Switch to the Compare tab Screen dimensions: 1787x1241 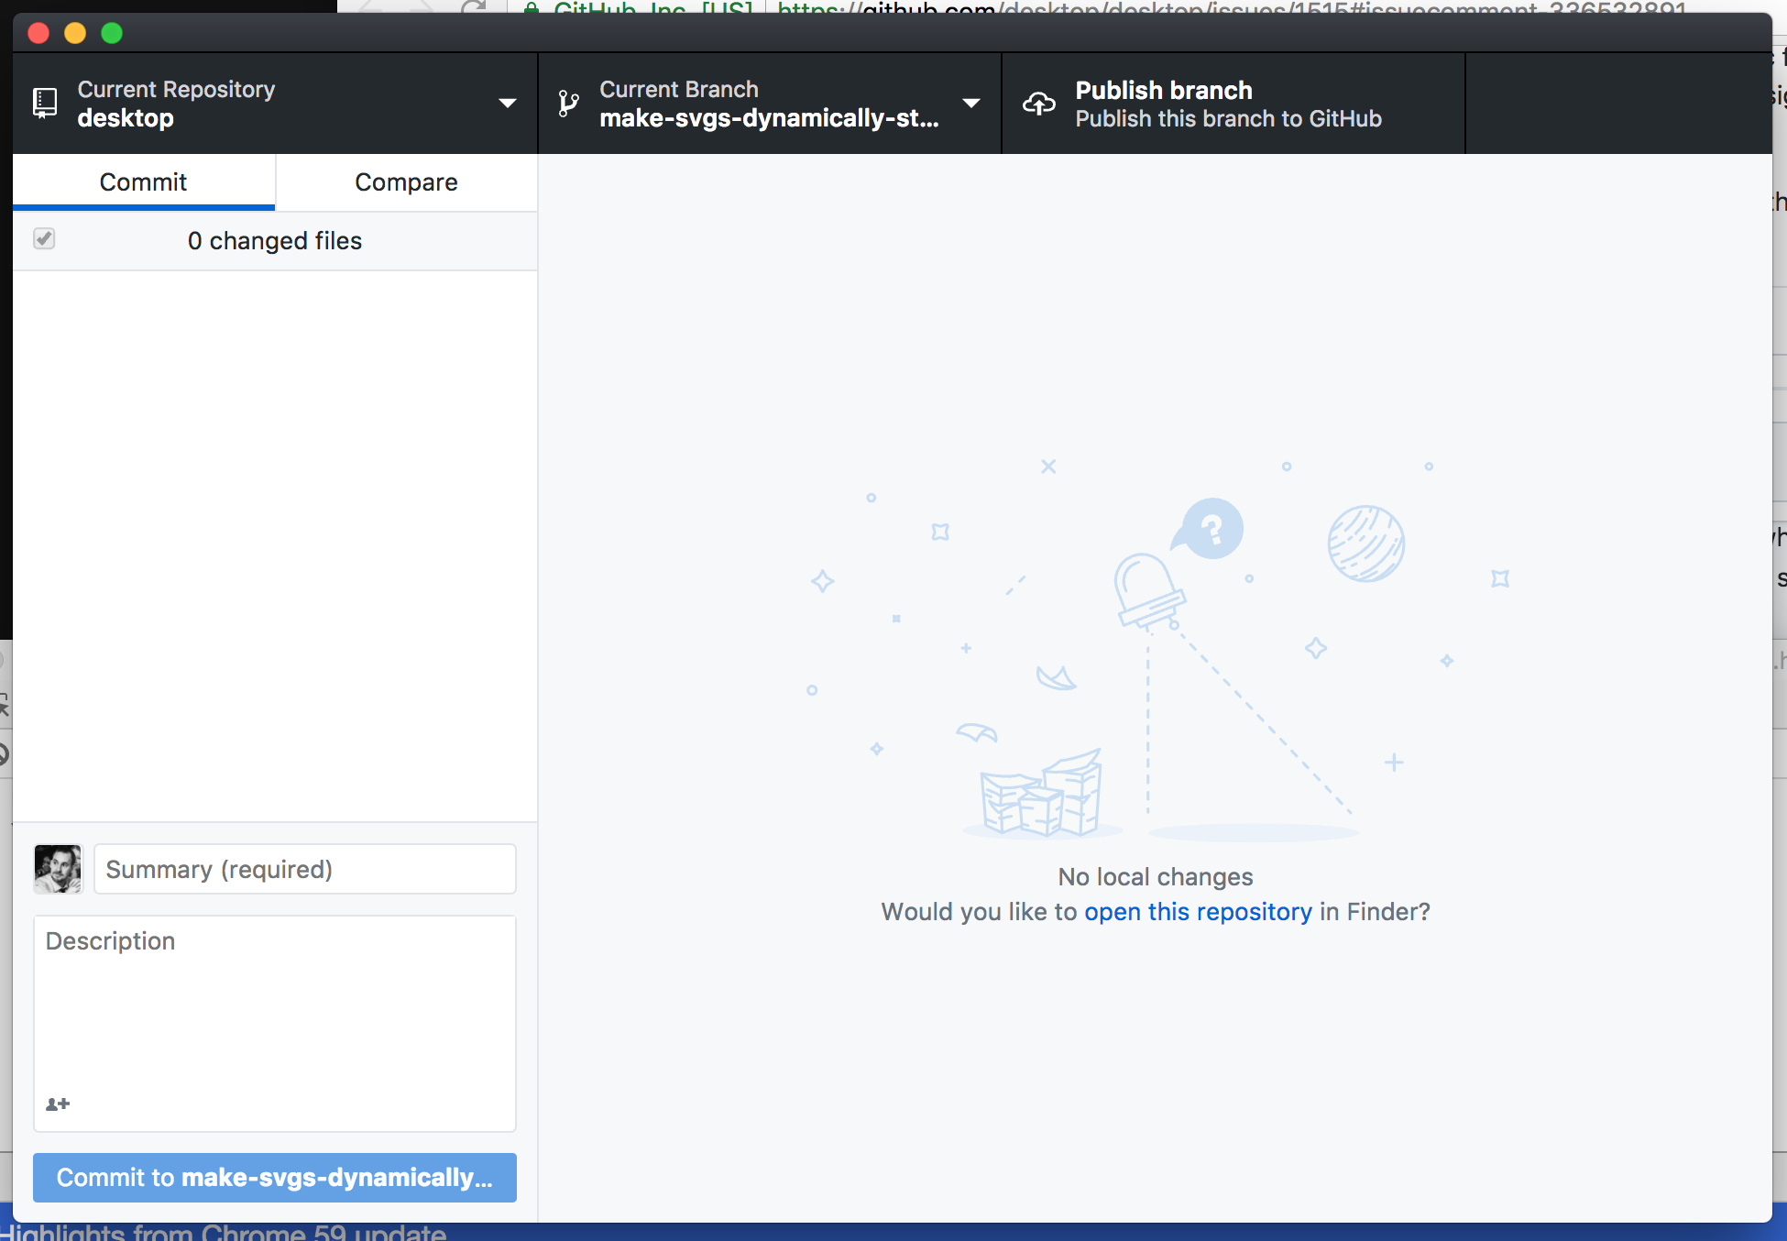[406, 181]
